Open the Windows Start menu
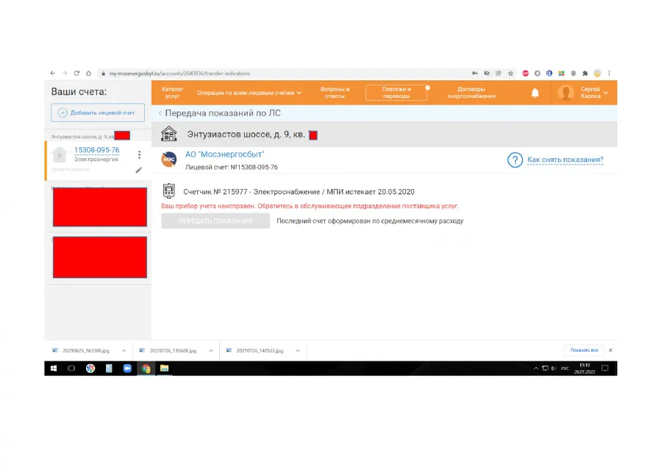 pos(54,369)
